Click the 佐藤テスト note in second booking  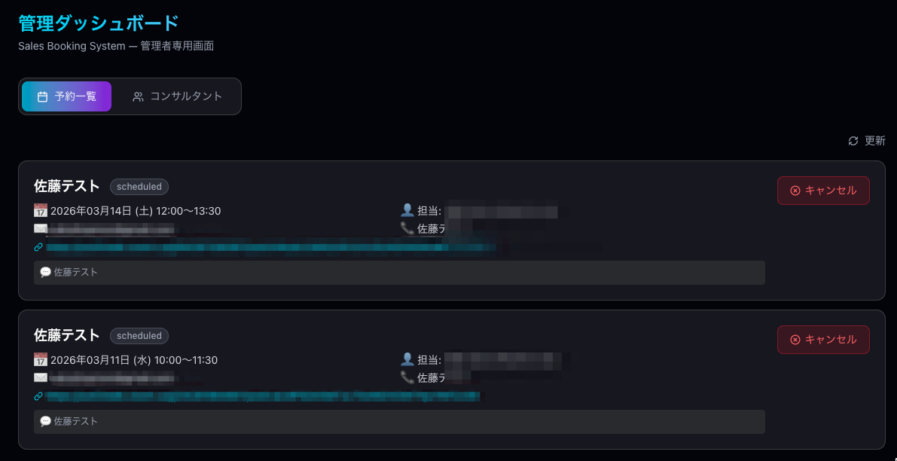(75, 422)
